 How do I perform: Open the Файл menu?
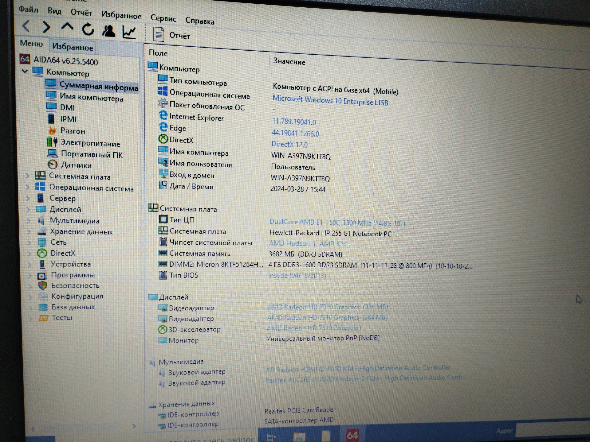[29, 9]
